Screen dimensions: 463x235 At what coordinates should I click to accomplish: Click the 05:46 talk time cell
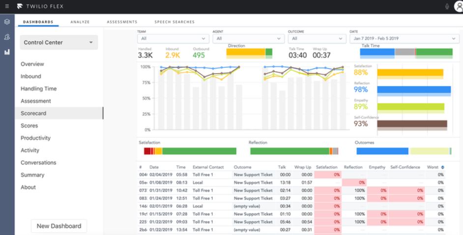285,222
